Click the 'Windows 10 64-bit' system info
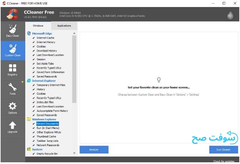Viewport: 240px width, 164px height. [70, 13]
